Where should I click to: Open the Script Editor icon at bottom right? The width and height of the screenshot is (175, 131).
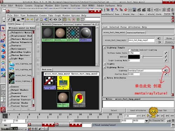point(173,125)
